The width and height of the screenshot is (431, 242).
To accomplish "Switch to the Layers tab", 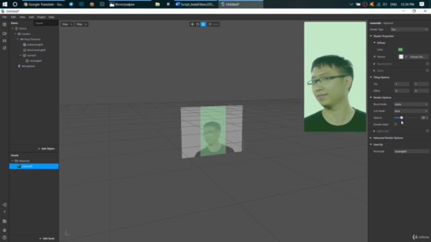I will (x=39, y=23).
